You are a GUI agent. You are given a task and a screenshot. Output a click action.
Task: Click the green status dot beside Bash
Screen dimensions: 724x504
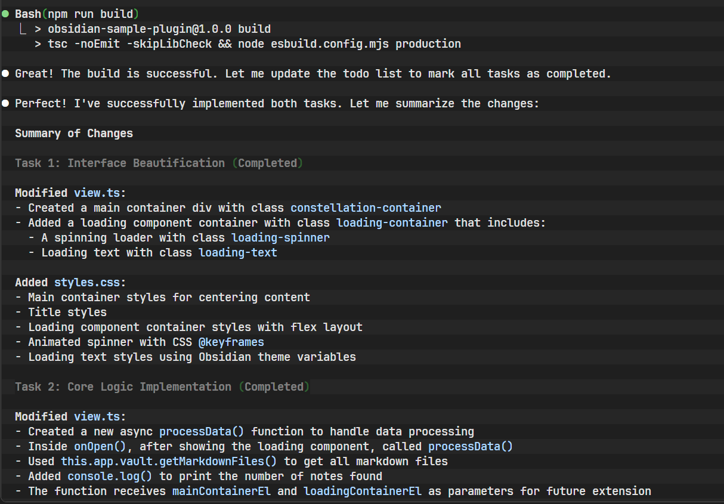point(5,14)
